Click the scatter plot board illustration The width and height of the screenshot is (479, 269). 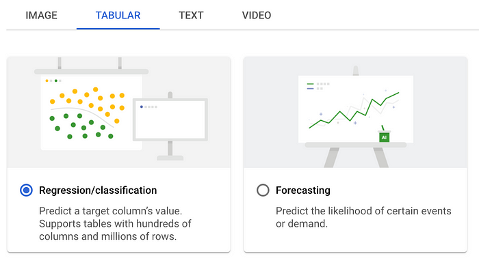click(91, 113)
